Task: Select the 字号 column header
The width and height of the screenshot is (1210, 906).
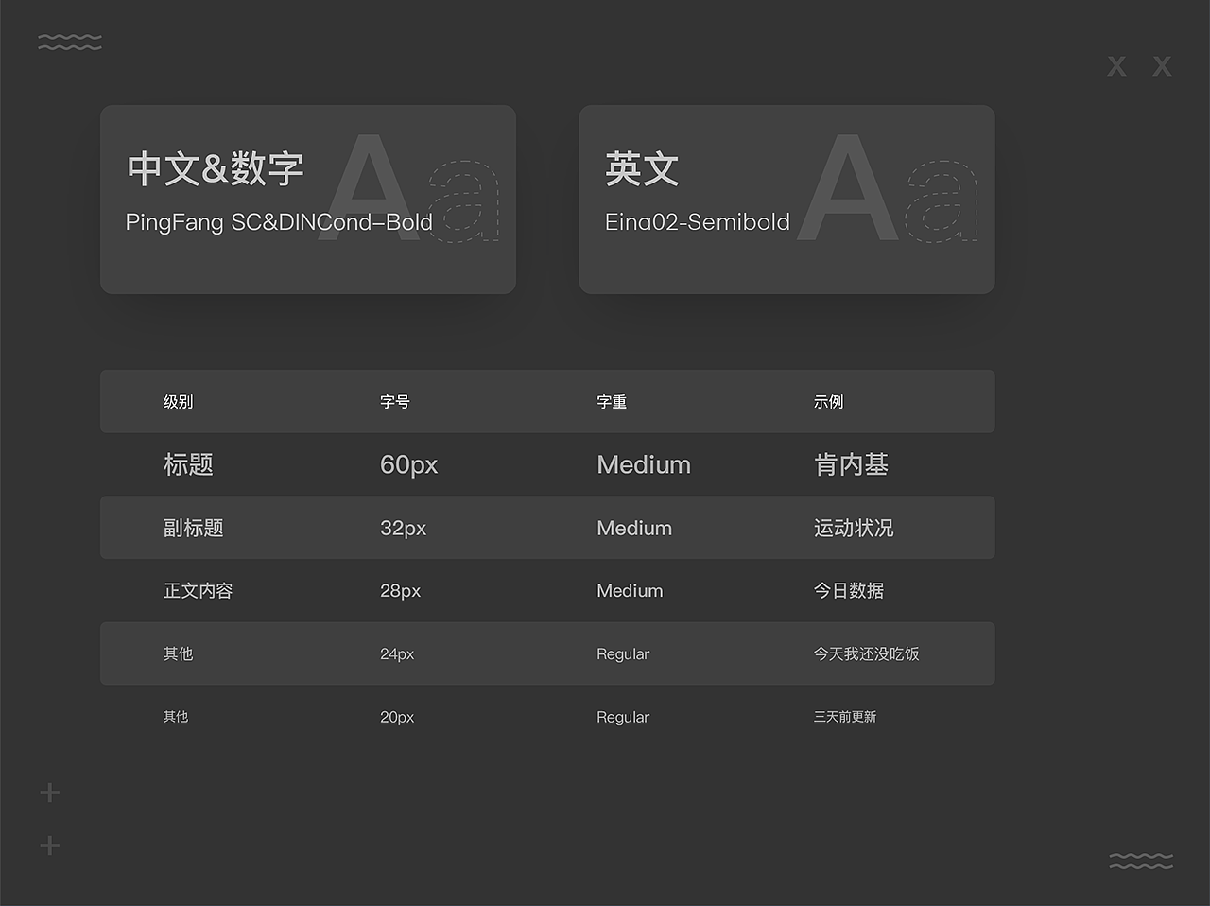Action: click(x=395, y=402)
